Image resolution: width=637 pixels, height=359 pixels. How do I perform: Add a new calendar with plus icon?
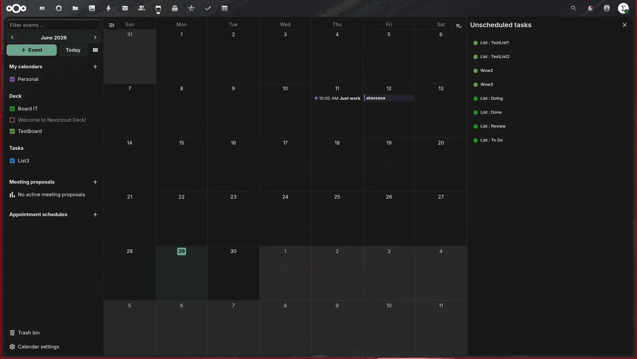click(x=95, y=67)
